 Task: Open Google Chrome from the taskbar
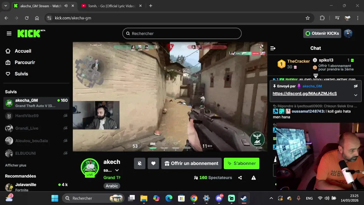pos(194,198)
